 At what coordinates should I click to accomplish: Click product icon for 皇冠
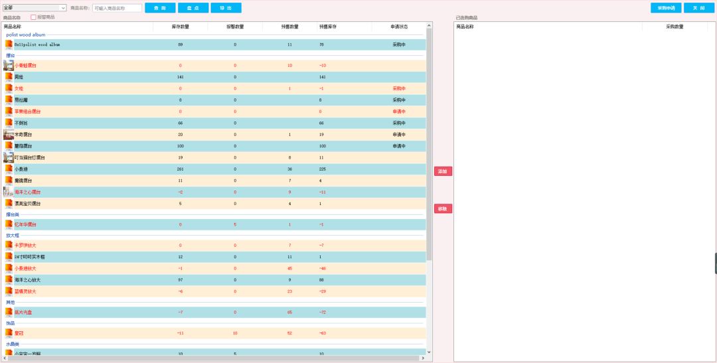[9, 332]
